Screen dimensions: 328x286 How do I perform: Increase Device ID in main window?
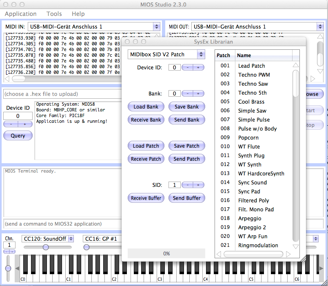tap(25, 124)
